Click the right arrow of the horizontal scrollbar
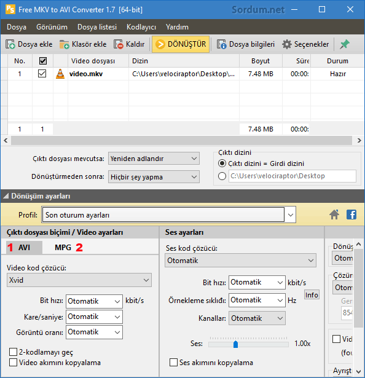This screenshot has height=378, width=365. click(x=359, y=141)
